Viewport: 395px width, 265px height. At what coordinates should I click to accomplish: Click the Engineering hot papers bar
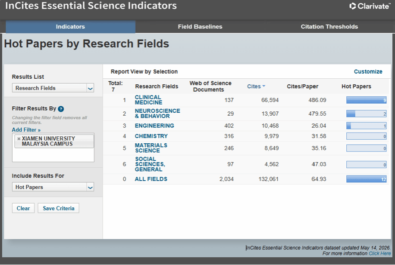(366, 126)
